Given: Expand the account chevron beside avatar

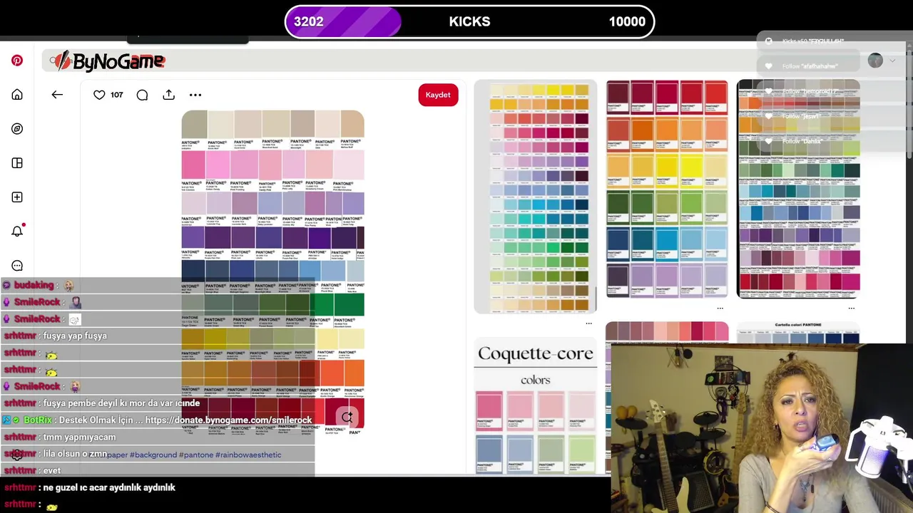Looking at the screenshot, I should click(x=892, y=61).
